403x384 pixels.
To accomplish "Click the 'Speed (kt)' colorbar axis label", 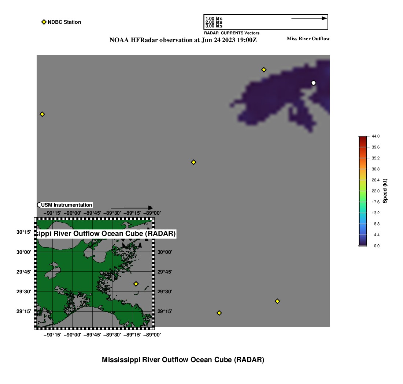I will (x=385, y=191).
